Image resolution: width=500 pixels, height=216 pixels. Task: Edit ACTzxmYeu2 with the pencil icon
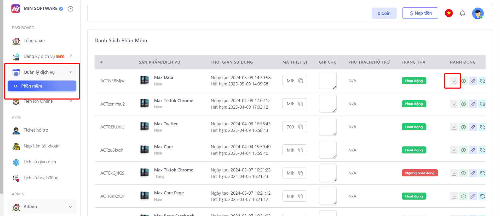[473, 104]
